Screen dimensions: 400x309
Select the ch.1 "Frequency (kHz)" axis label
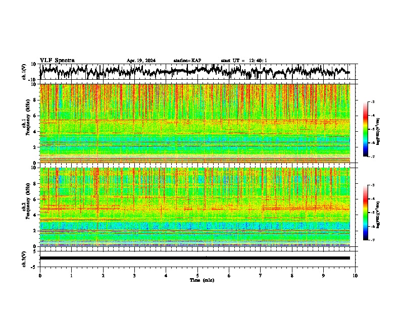[x=28, y=118]
